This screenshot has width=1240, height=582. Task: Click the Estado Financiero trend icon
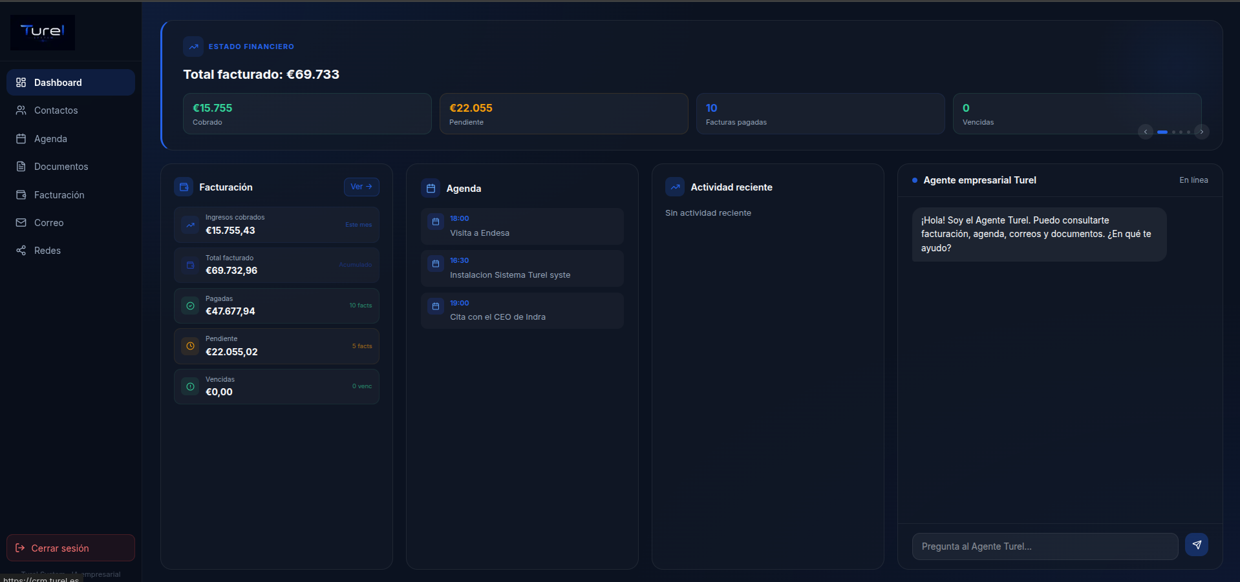pyautogui.click(x=193, y=47)
